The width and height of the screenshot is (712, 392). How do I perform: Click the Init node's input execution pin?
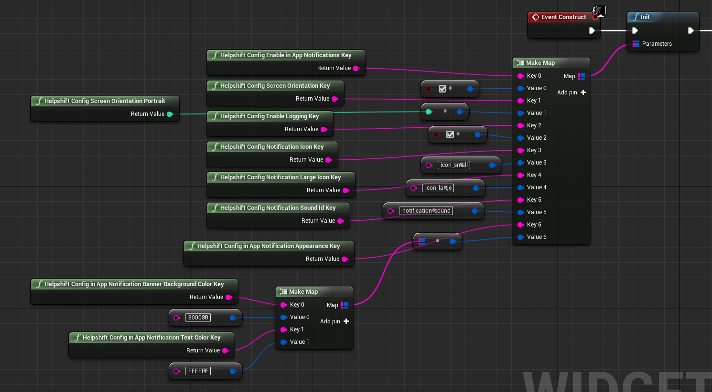635,31
